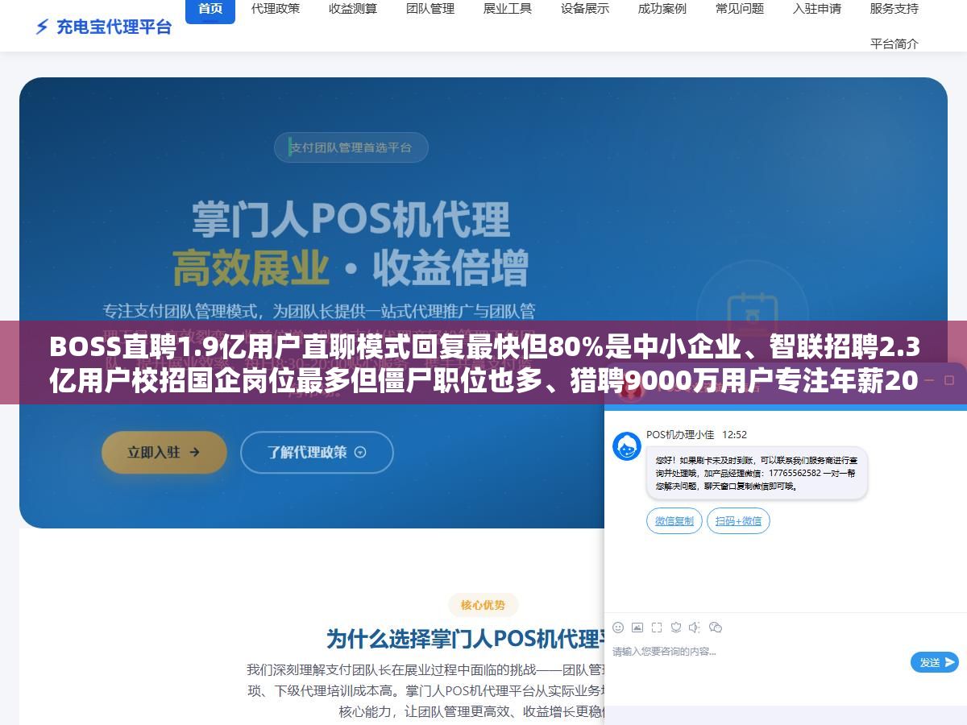Open the 常见问题 menu item
Image resolution: width=967 pixels, height=725 pixels.
pos(740,9)
